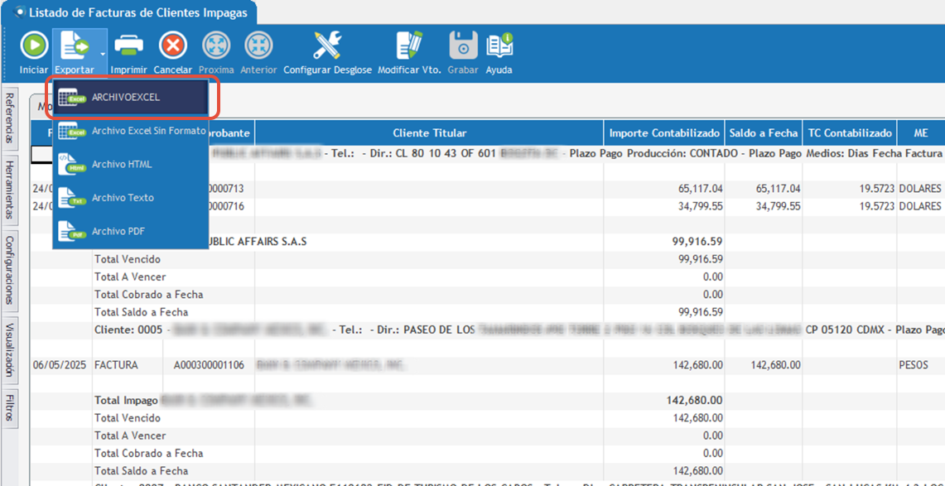The image size is (945, 486).
Task: Select the 34,799.55 Saldo a Fecha cell
Action: (764, 206)
